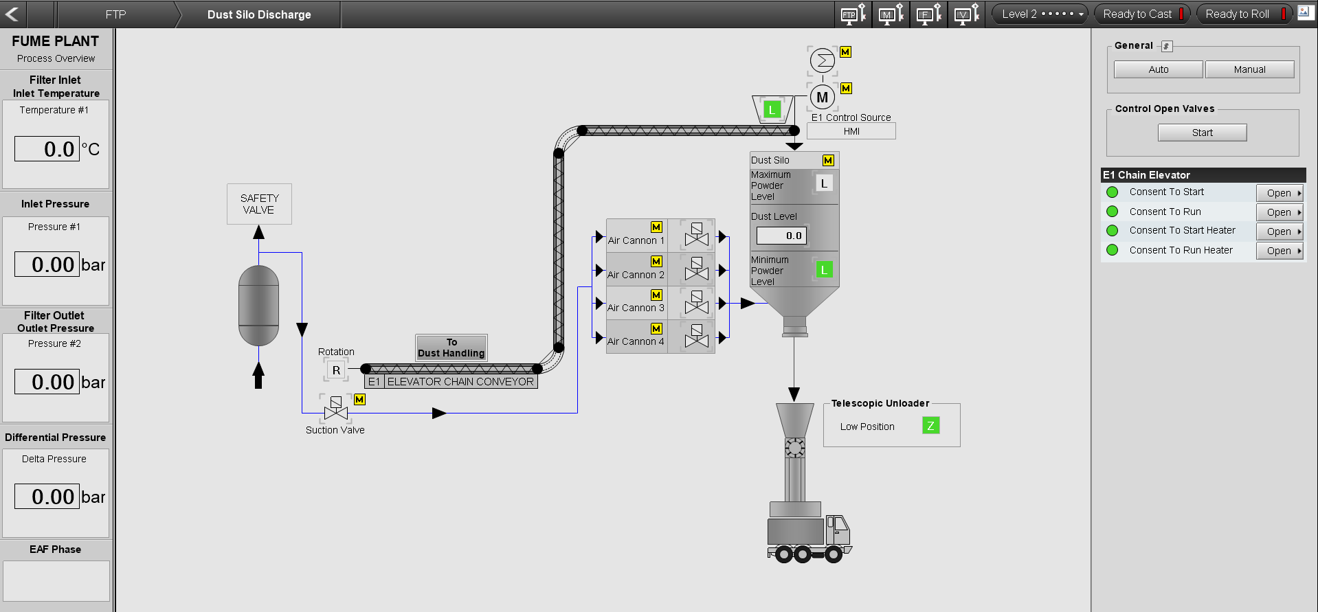Click the Suction Valve symbol
Screen dimensions: 1318x612
coord(335,408)
